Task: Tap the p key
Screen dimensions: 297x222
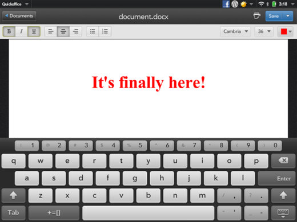Action: point(256,161)
